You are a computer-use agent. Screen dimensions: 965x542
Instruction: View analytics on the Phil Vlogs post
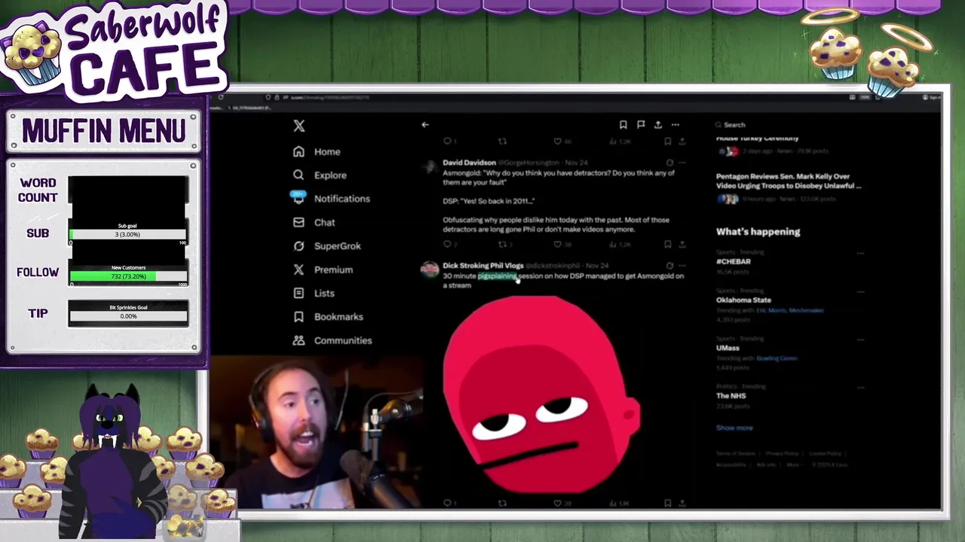[613, 503]
